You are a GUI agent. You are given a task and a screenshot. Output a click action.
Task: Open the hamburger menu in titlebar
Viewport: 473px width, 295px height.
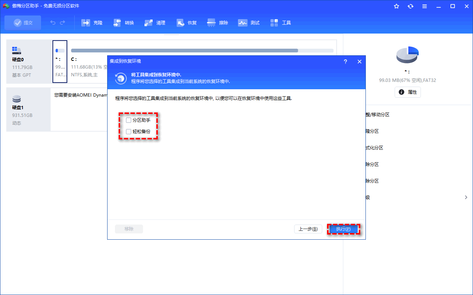click(425, 6)
